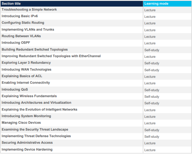The width and height of the screenshot is (192, 154).
Task: Click 'Self-study' in Threat Defense Technologies row
Action: tap(152, 137)
